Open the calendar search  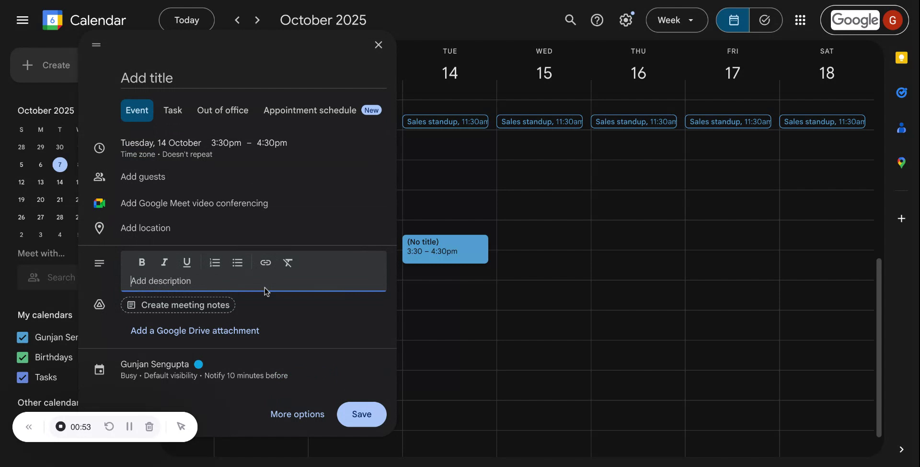click(x=570, y=20)
